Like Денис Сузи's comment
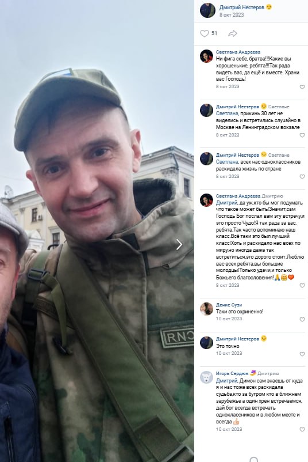Screen dimensions: 308x462 click(302, 319)
